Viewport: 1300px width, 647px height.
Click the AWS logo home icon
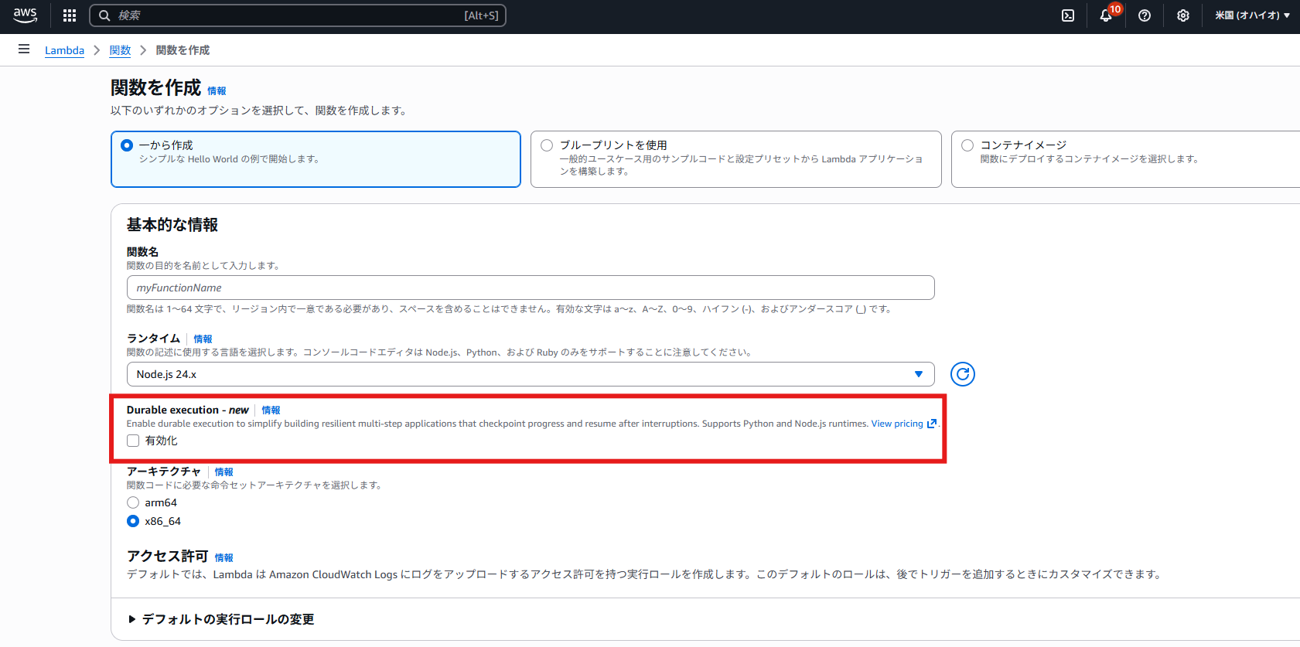click(x=25, y=15)
